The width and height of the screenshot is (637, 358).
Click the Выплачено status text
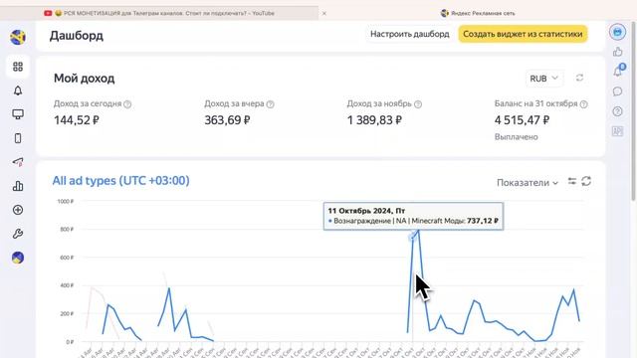(x=516, y=137)
